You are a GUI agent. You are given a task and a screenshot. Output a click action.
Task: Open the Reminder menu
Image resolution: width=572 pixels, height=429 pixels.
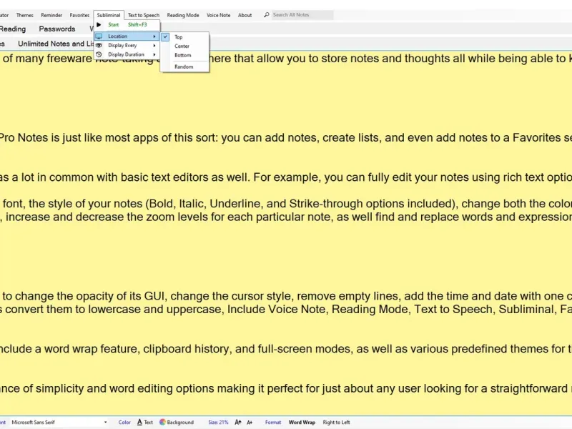pos(51,15)
